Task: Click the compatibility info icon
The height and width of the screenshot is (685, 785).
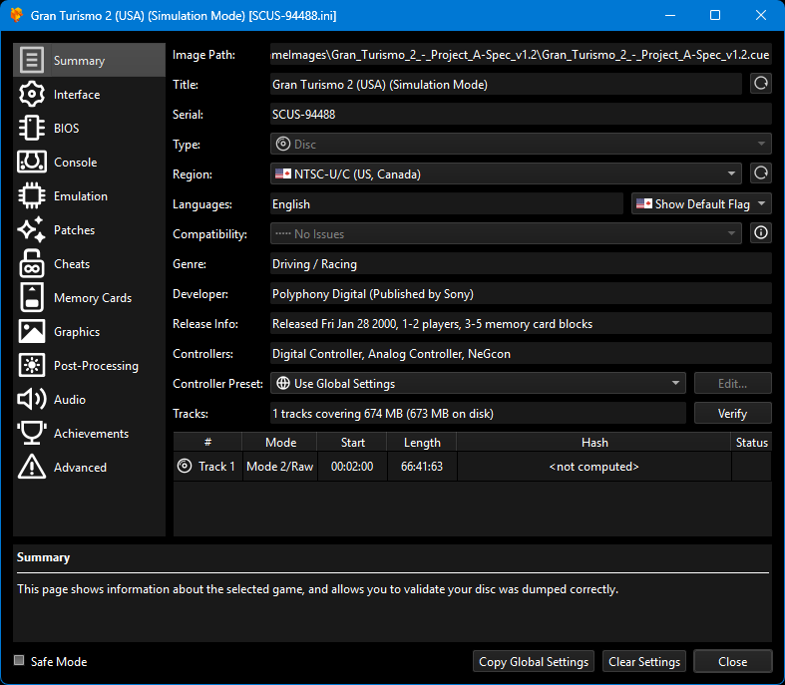Action: (760, 234)
